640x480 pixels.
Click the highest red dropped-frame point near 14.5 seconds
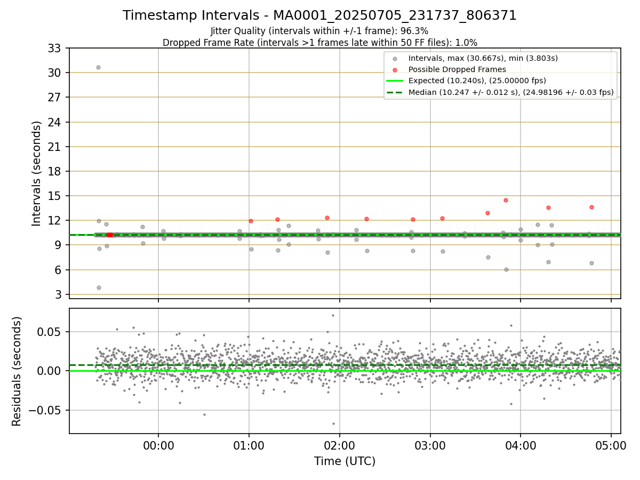[506, 200]
